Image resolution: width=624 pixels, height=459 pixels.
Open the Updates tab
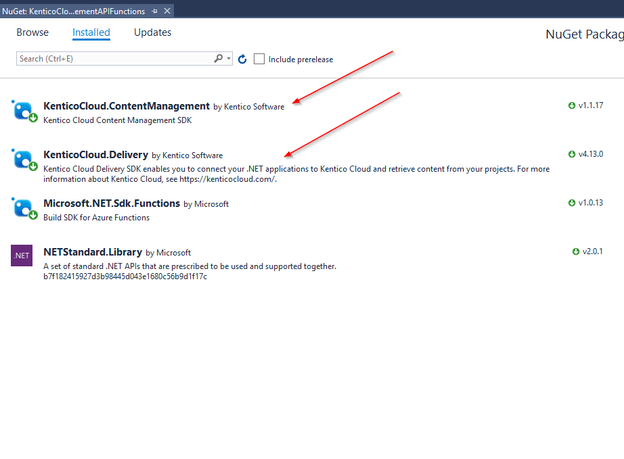pyautogui.click(x=152, y=32)
